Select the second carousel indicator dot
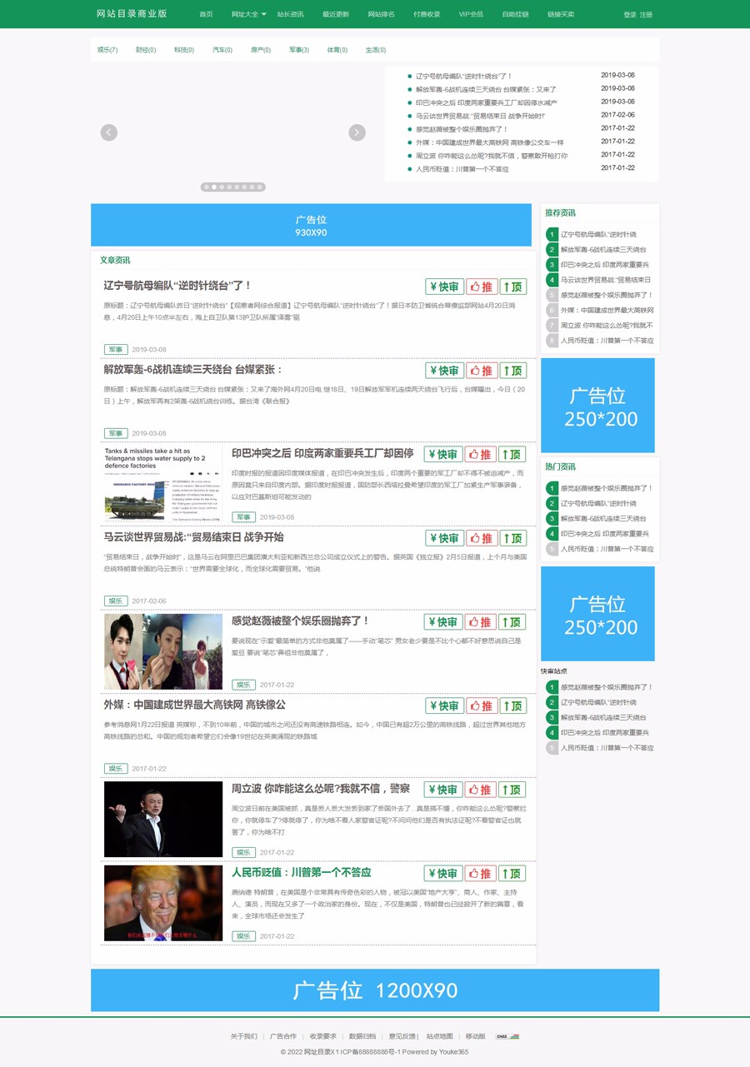 coord(214,187)
